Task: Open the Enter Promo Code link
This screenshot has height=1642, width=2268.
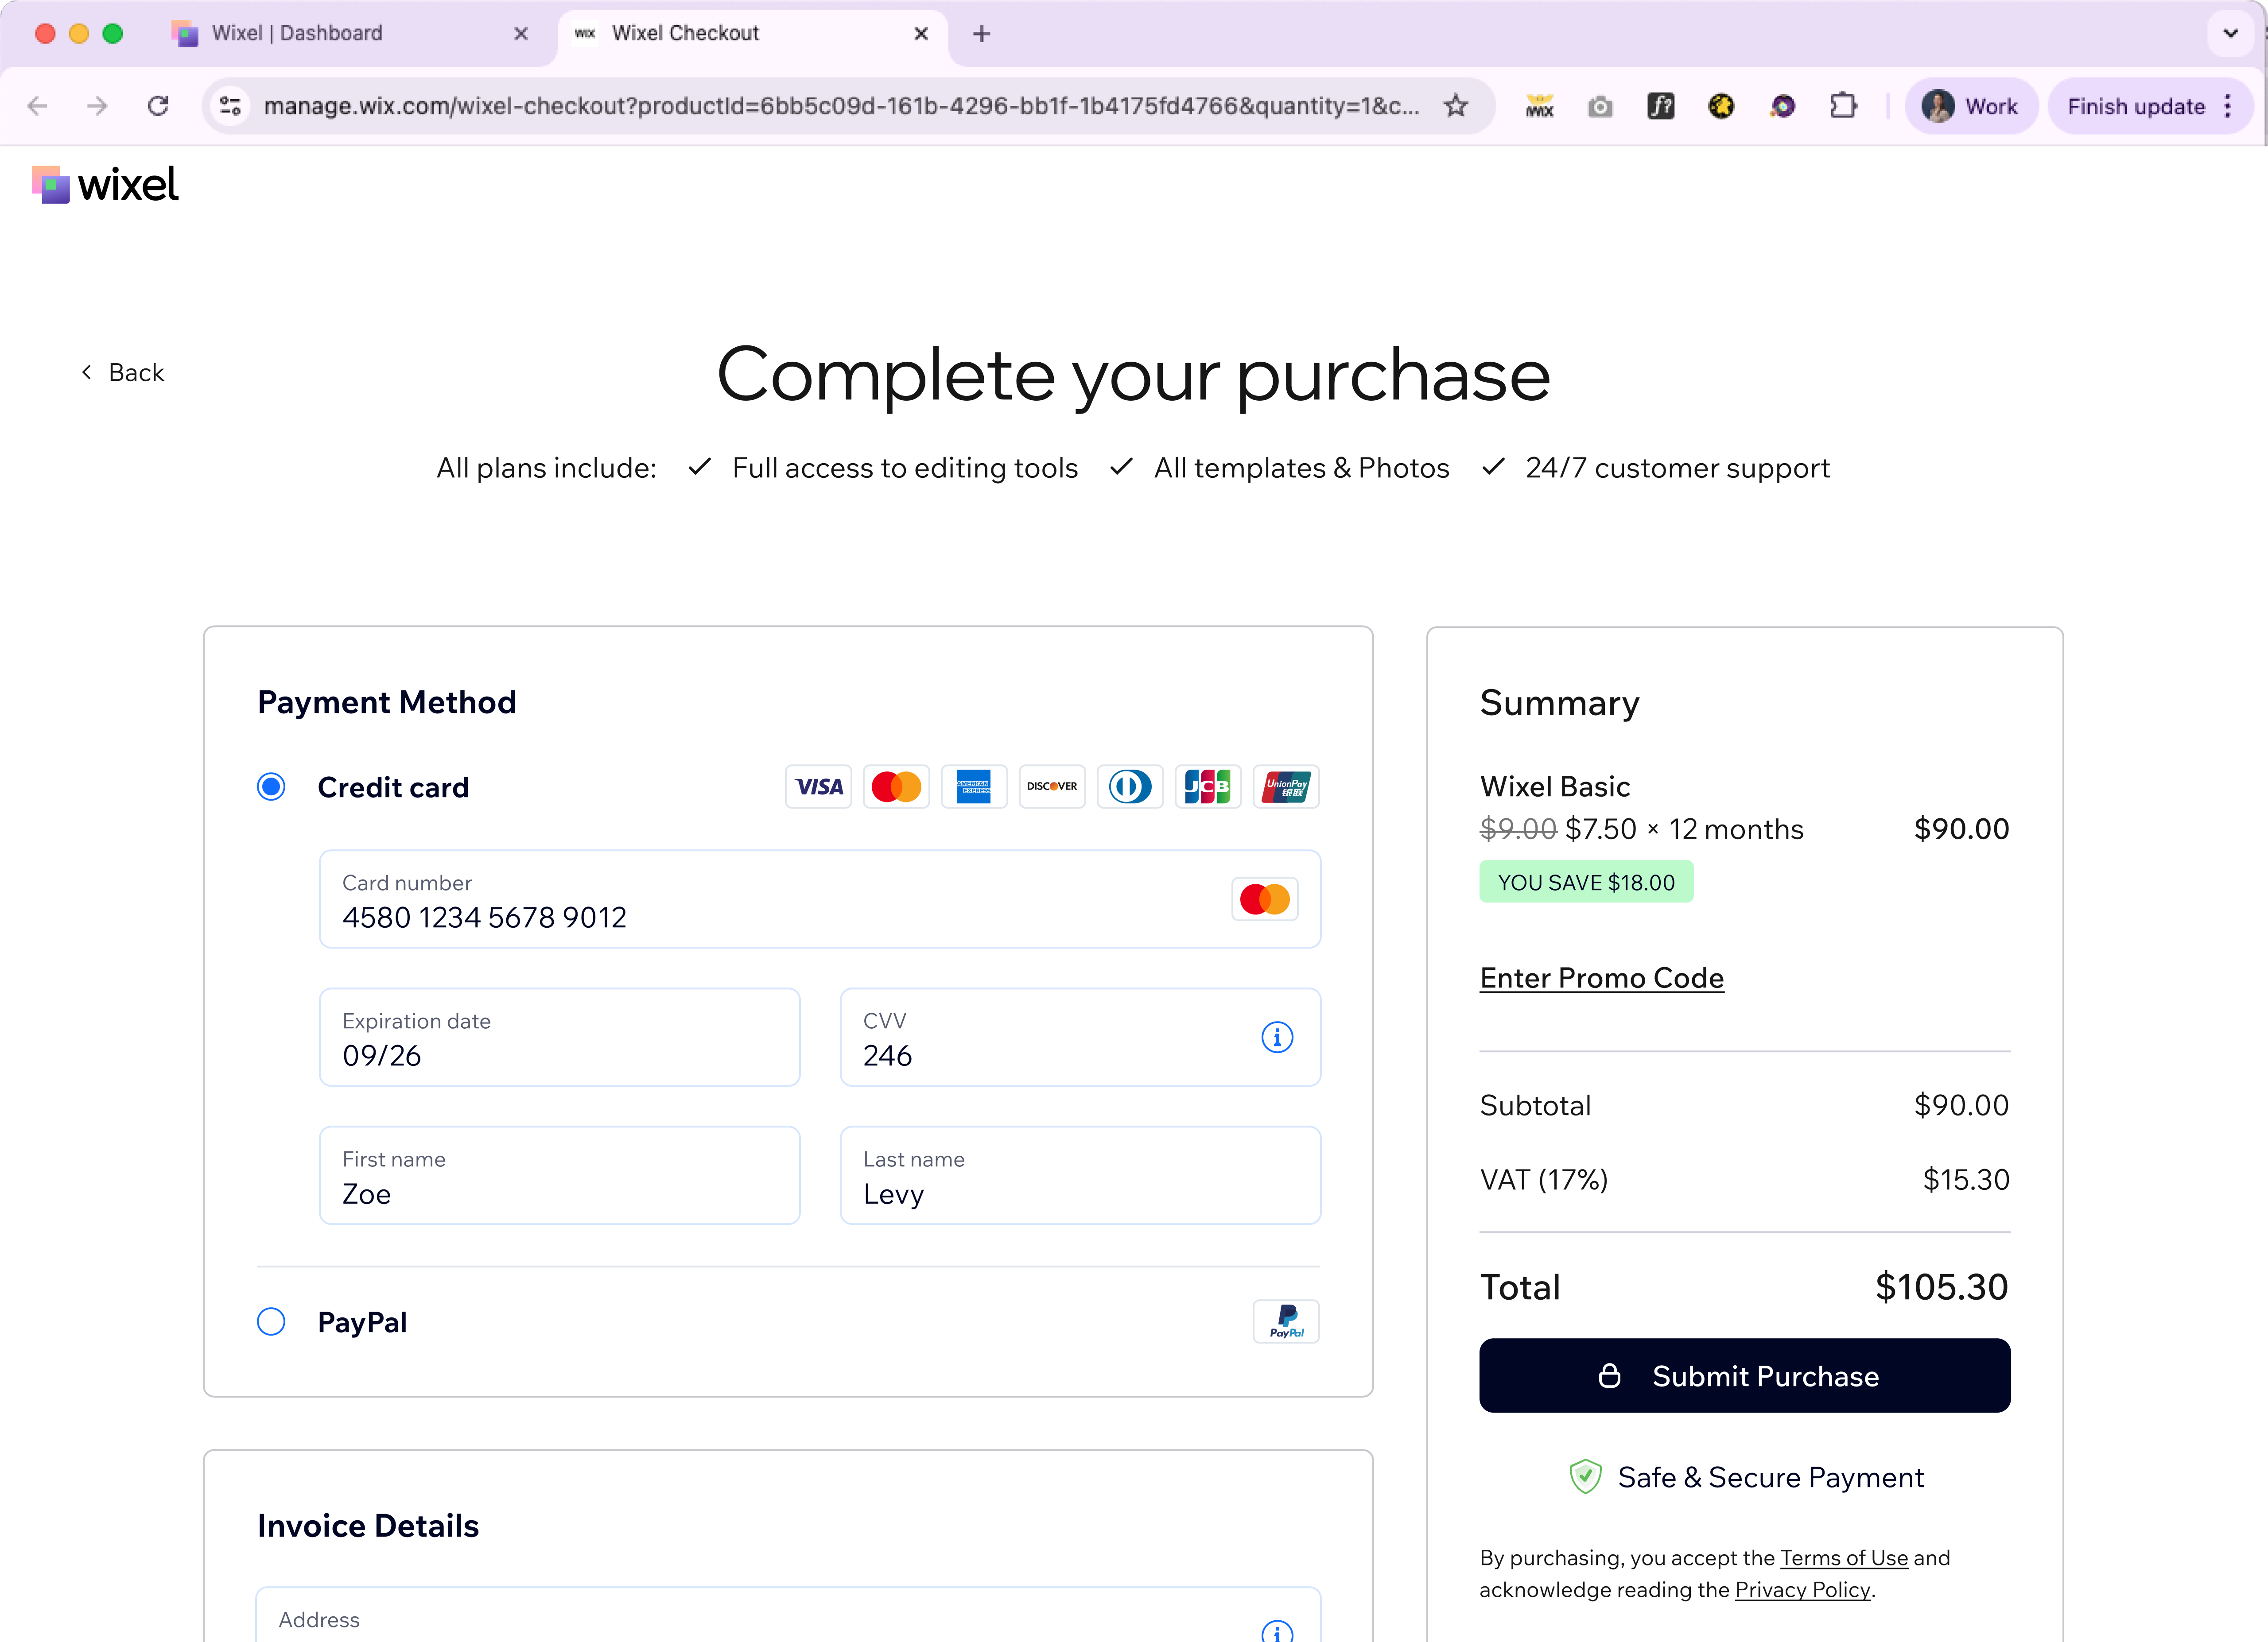Action: tap(1601, 977)
